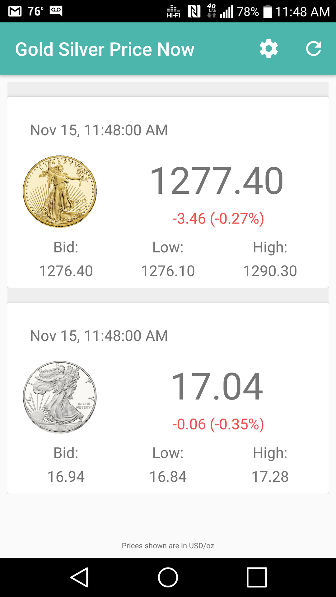Screen dimensions: 336x597
Task: Tap silver change -0.06 (-0.35%)
Action: click(218, 424)
